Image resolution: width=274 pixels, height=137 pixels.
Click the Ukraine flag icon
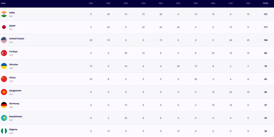coord(4,66)
